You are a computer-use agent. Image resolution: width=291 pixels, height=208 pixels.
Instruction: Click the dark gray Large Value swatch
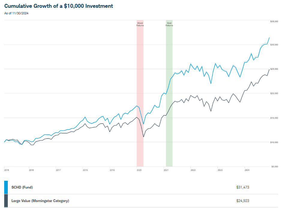click(x=6, y=201)
